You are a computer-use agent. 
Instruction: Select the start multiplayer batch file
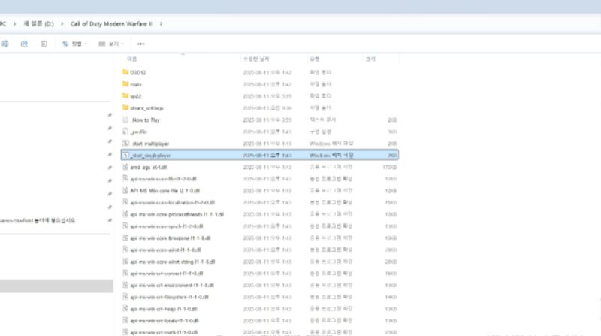tap(152, 143)
